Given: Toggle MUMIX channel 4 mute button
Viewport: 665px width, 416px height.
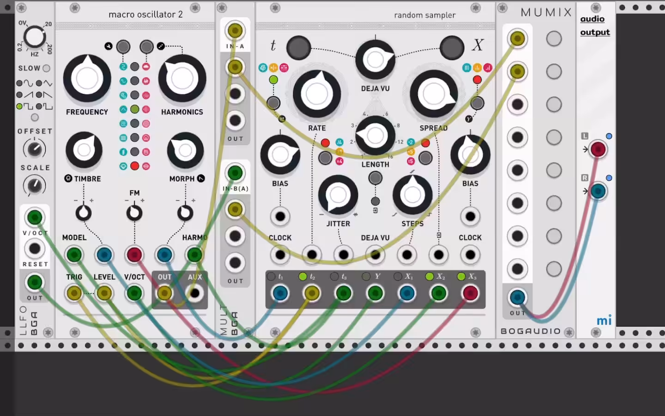Looking at the screenshot, I should click(x=554, y=137).
